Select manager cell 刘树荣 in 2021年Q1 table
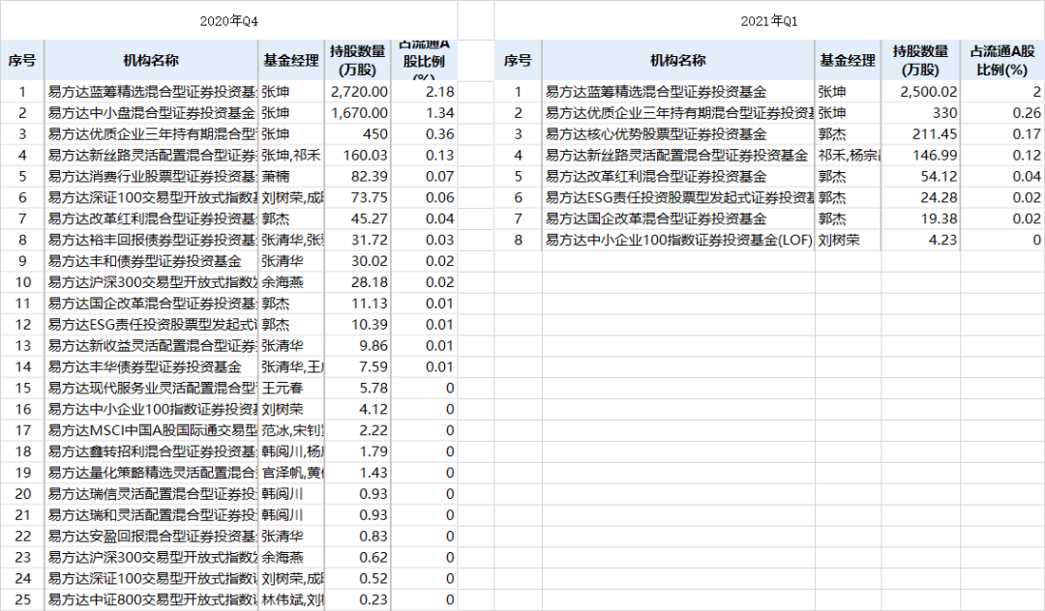1045x611 pixels. (x=848, y=241)
